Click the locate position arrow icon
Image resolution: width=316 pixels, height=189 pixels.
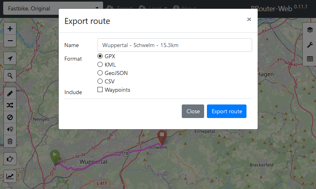tap(10, 58)
